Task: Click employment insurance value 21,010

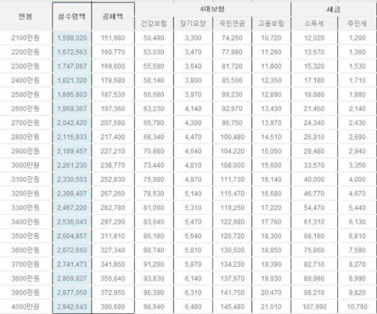Action: coord(271,307)
